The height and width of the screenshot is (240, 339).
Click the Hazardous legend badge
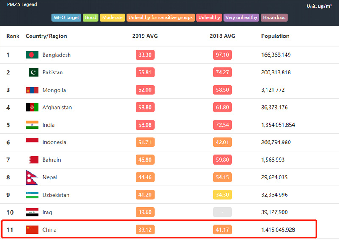(x=274, y=17)
